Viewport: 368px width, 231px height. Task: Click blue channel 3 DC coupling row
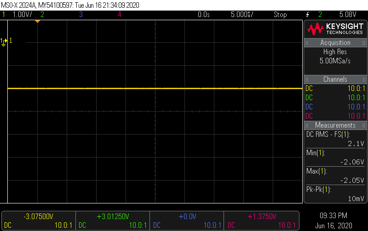(x=335, y=107)
